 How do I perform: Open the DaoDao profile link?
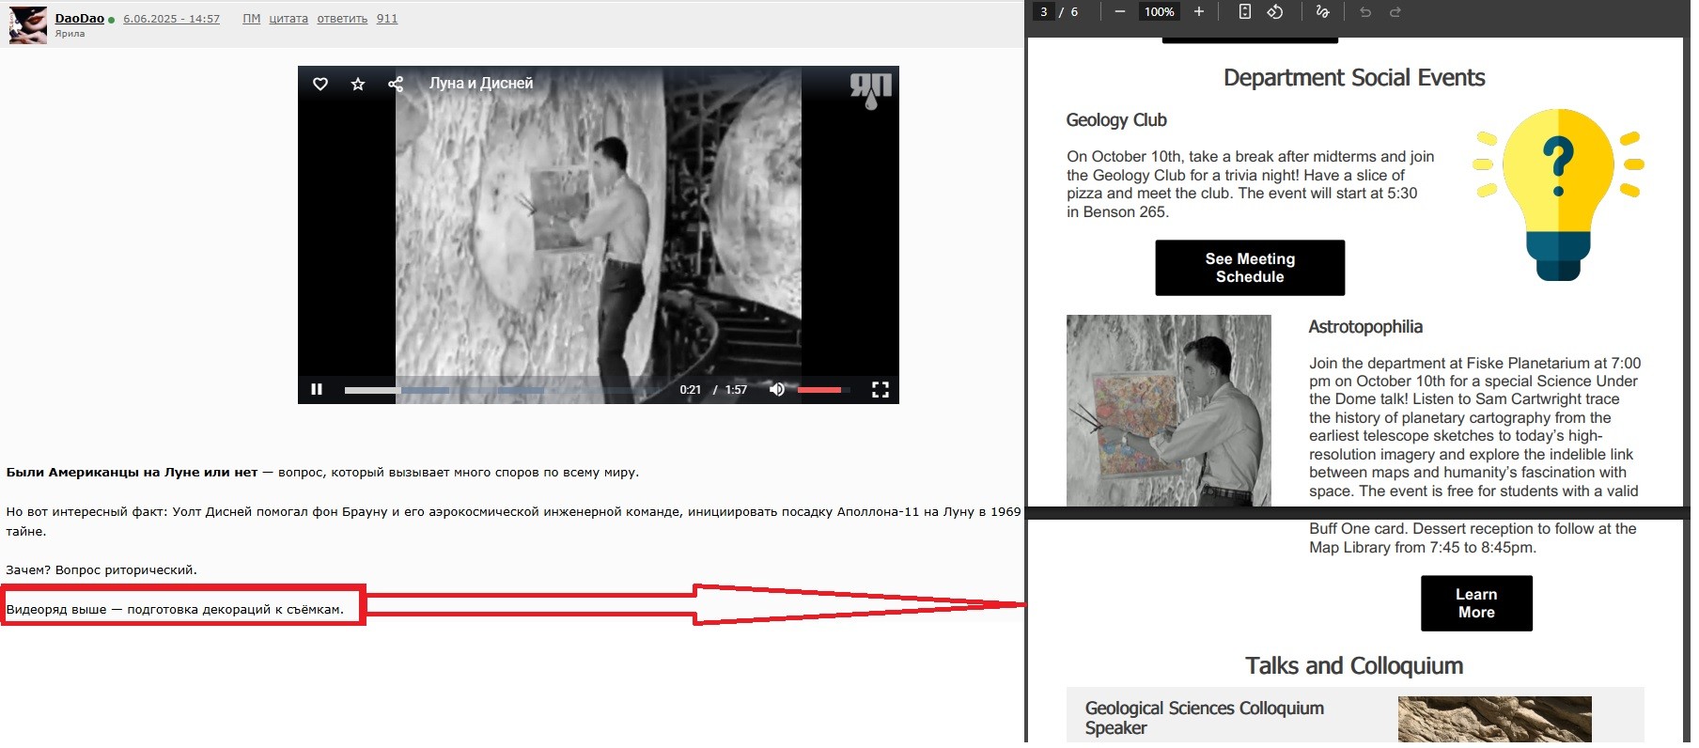point(80,18)
